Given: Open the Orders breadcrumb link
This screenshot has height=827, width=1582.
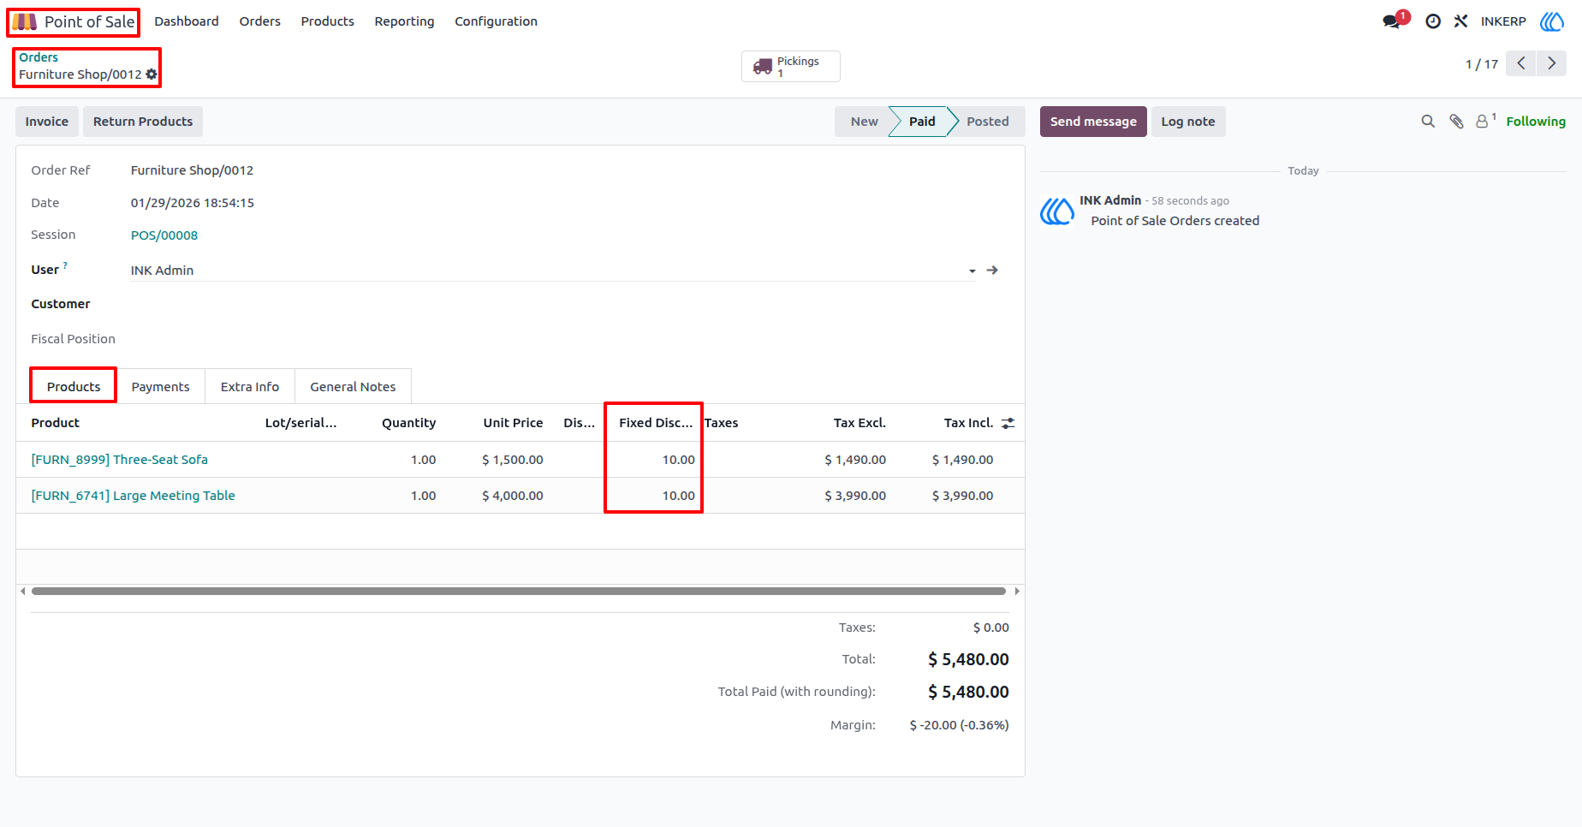Looking at the screenshot, I should [x=39, y=57].
